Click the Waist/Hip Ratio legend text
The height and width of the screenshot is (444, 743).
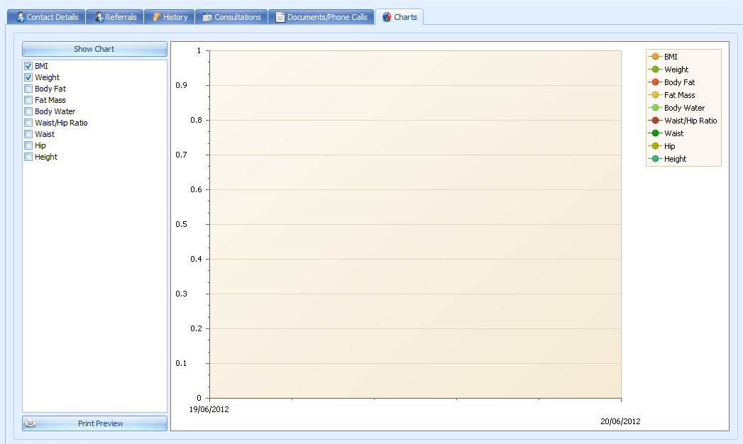690,121
